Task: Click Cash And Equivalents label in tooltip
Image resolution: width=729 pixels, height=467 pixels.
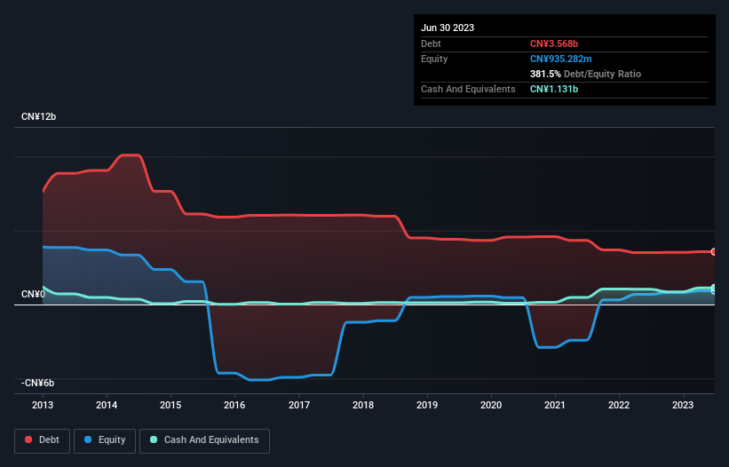Action: (x=468, y=89)
